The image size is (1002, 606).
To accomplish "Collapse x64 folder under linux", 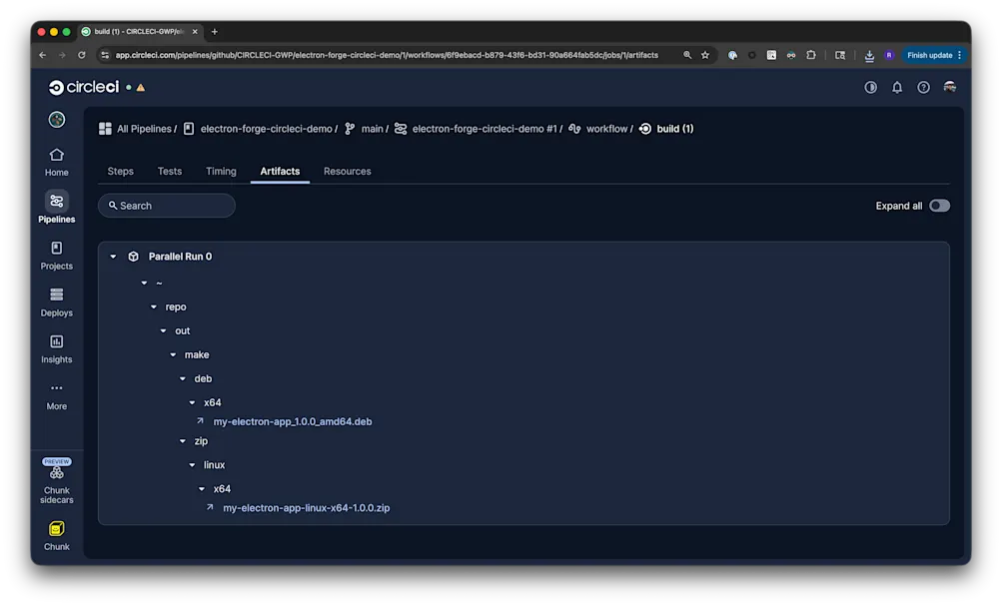I will (201, 489).
